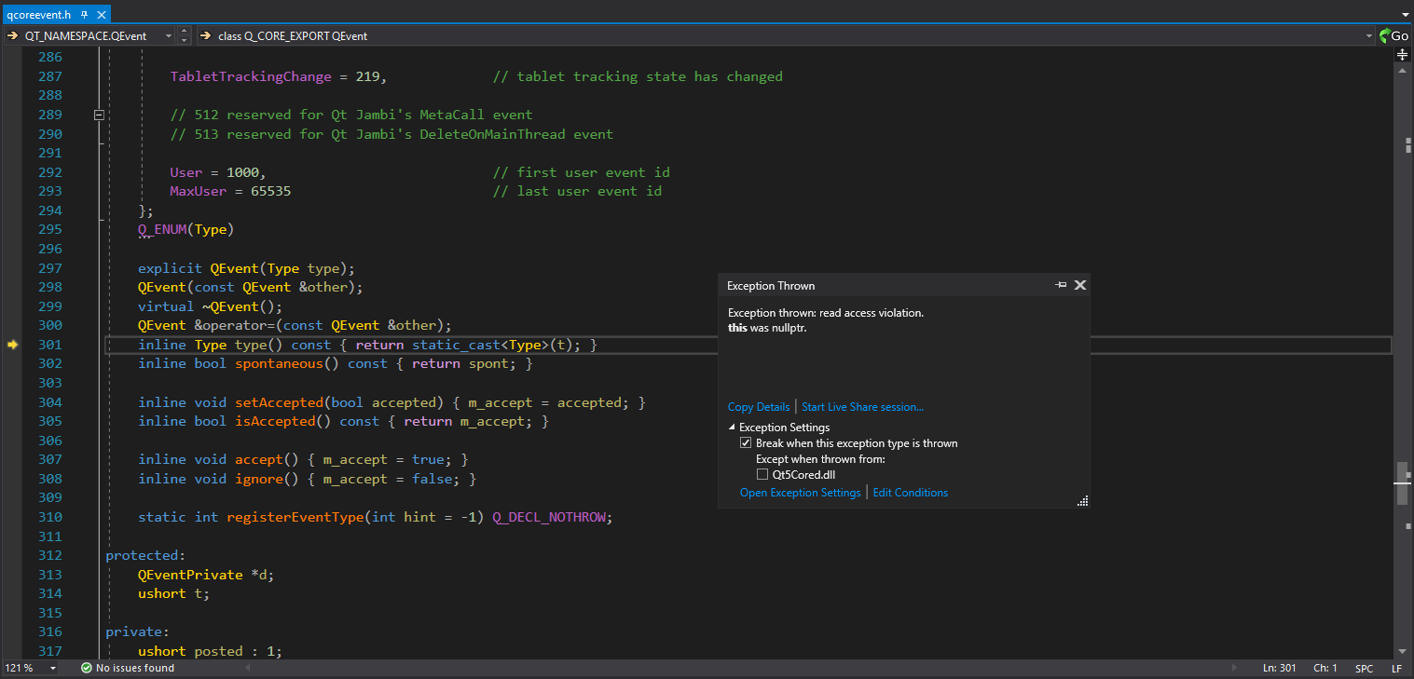Open the 121 % zoom level dropdown
This screenshot has height=679, width=1414.
click(x=53, y=669)
